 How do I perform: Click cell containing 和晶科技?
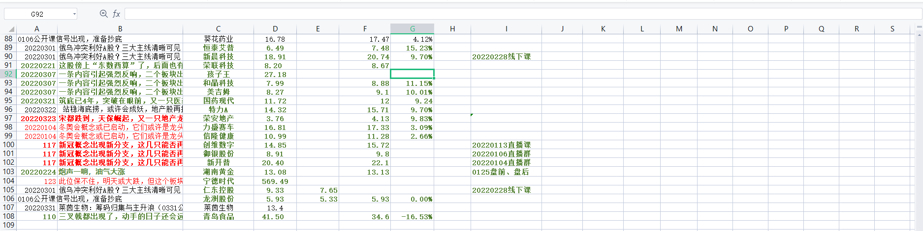pyautogui.click(x=218, y=83)
